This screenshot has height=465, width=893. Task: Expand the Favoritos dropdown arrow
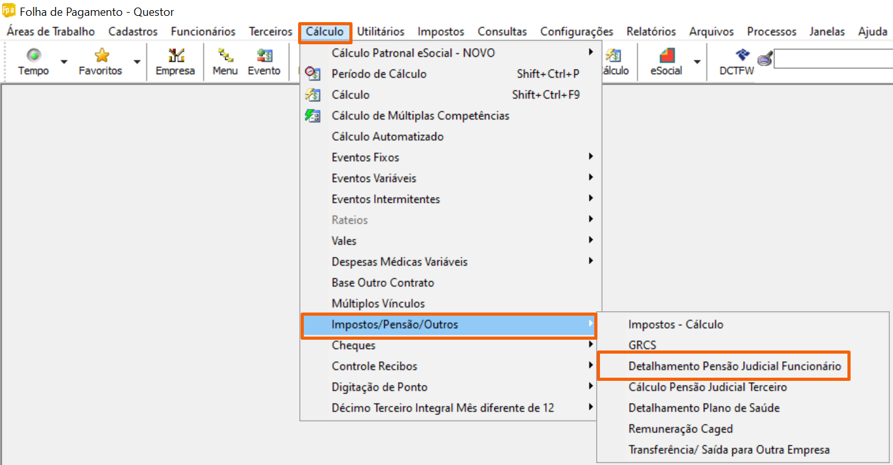click(137, 61)
